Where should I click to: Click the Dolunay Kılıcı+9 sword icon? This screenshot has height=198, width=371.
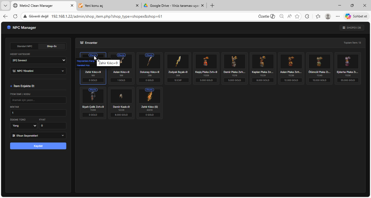click(149, 61)
